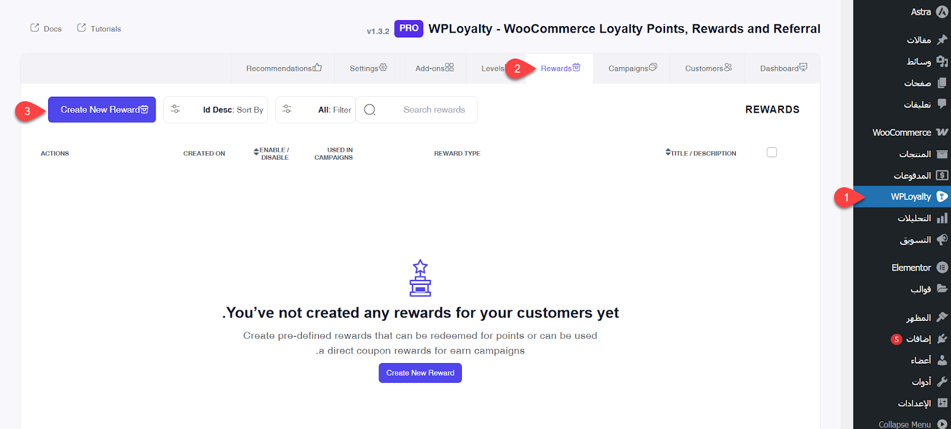
Task: Sort by Enable / Disable column arrow
Action: (x=256, y=152)
